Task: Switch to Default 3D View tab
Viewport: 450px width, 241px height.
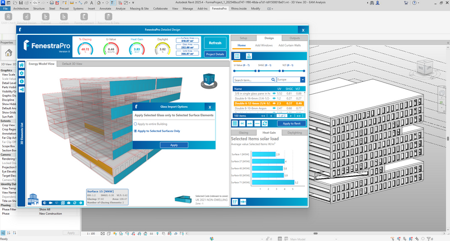Action: (72, 63)
